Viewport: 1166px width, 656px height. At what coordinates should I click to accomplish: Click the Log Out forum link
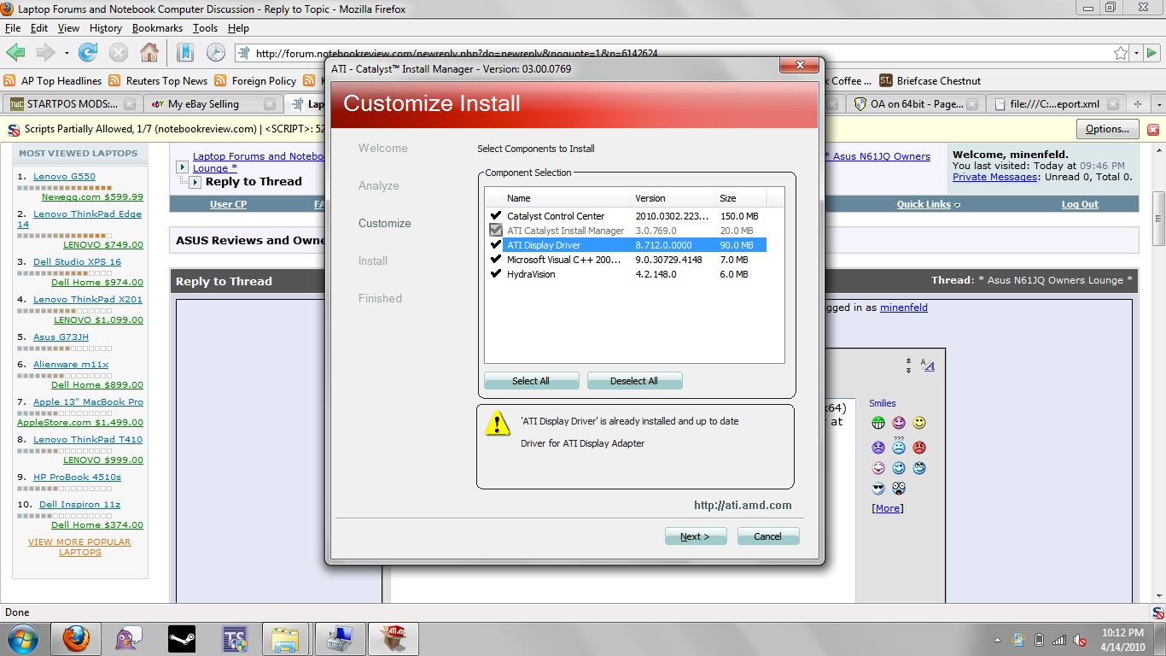point(1080,204)
